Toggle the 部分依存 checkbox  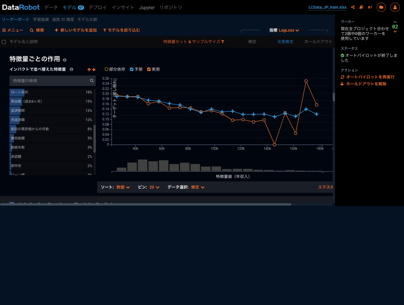[x=107, y=69]
